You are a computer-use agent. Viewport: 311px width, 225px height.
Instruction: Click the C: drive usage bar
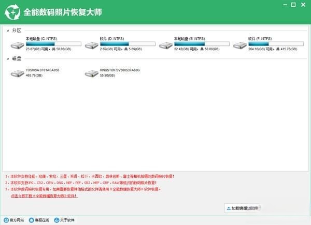coord(53,44)
